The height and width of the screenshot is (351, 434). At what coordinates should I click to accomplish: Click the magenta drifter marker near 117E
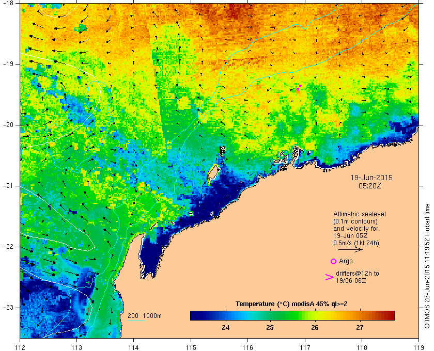[x=299, y=88]
